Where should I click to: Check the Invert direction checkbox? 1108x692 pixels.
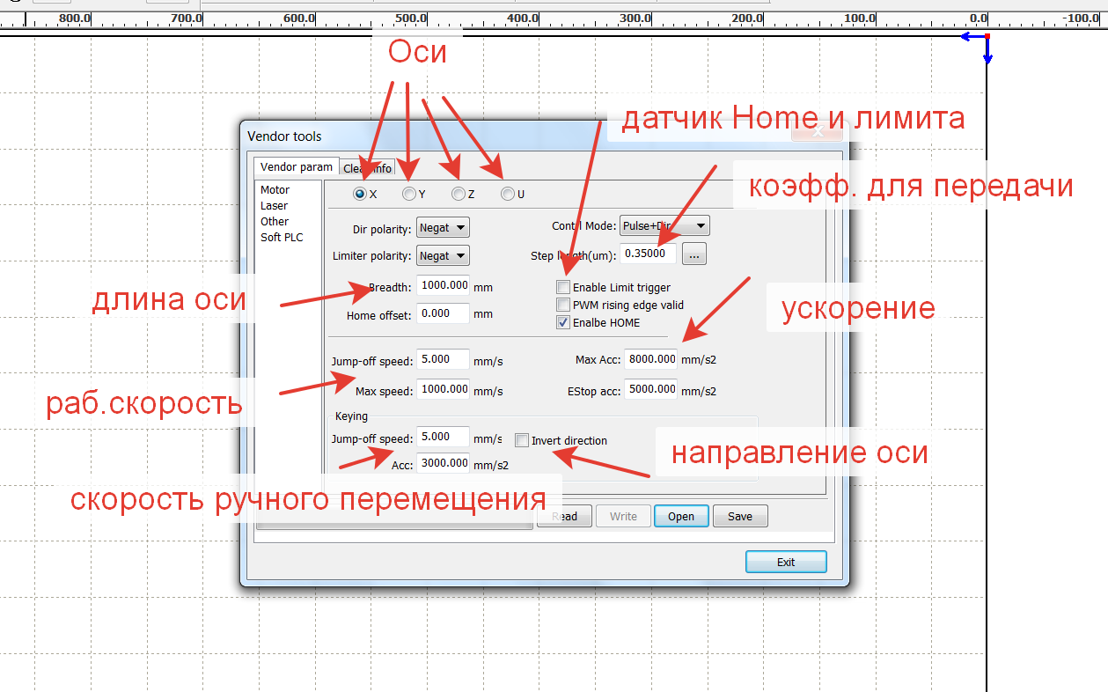(522, 440)
